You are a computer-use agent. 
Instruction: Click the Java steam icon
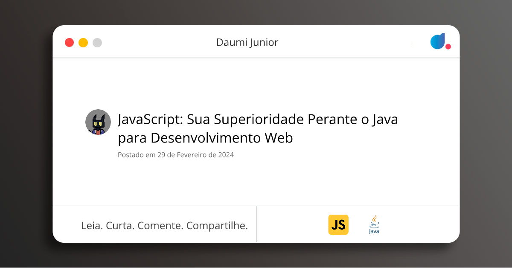(374, 218)
